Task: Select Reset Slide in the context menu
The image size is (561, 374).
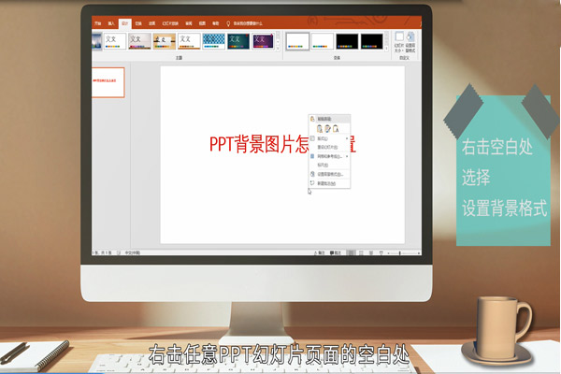Action: click(325, 147)
